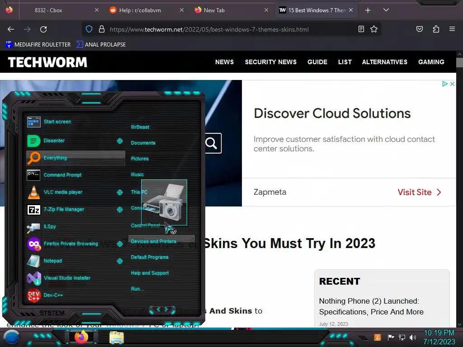Reload the current page

coord(43,29)
